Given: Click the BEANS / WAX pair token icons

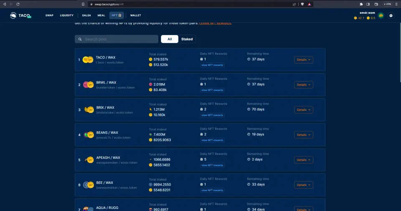Looking at the screenshot, I should pos(89,135).
